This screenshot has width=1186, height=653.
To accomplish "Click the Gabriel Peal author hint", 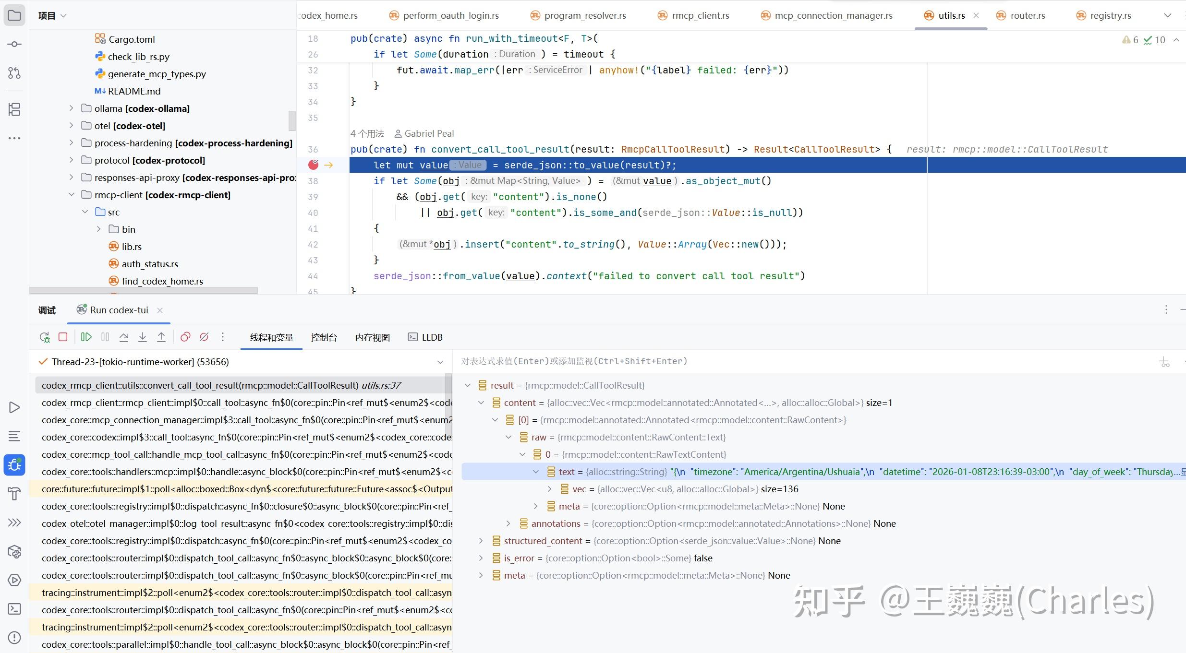I will [x=424, y=133].
